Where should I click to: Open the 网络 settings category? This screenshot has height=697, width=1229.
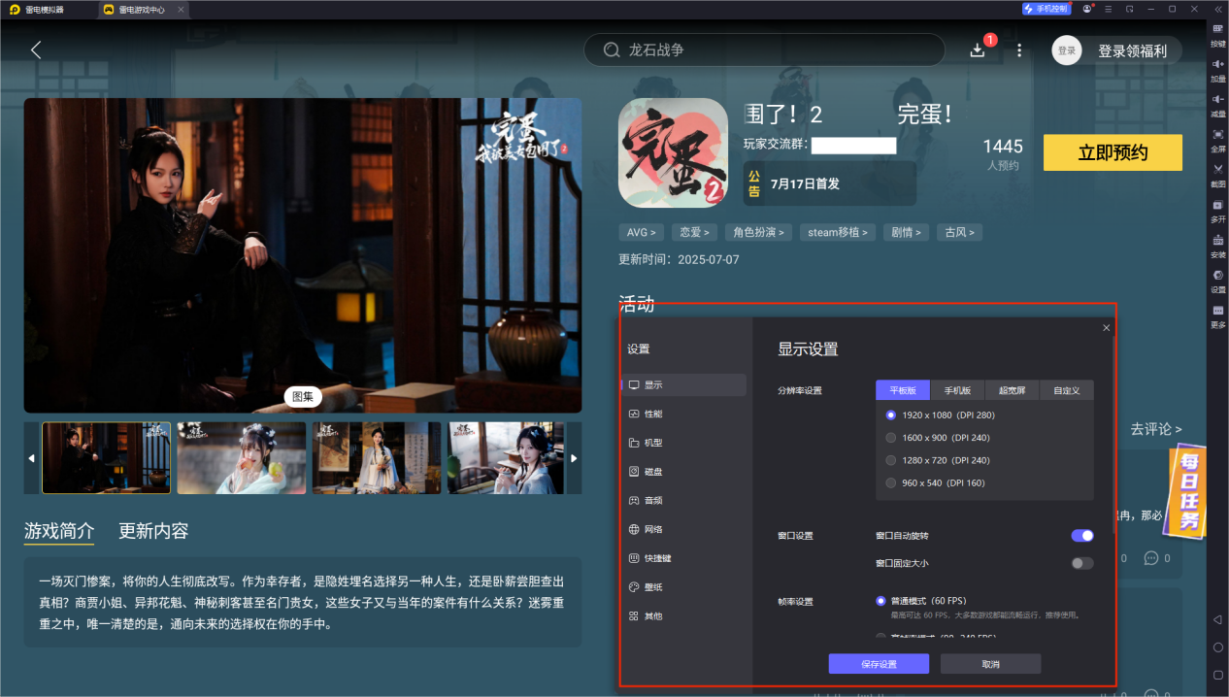683,529
